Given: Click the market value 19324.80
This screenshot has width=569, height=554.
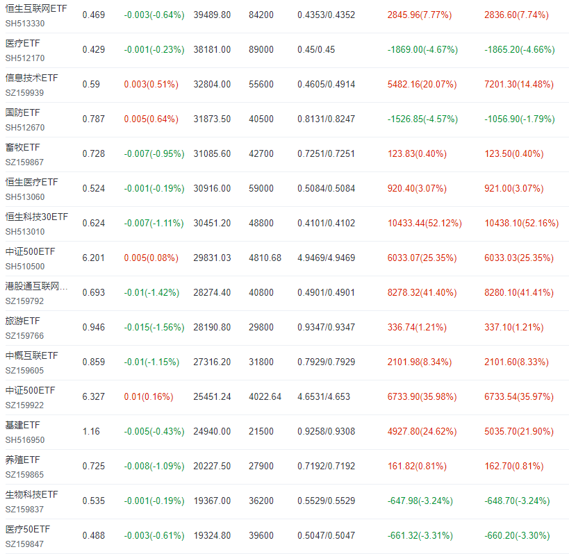Looking at the screenshot, I should coord(212,535).
